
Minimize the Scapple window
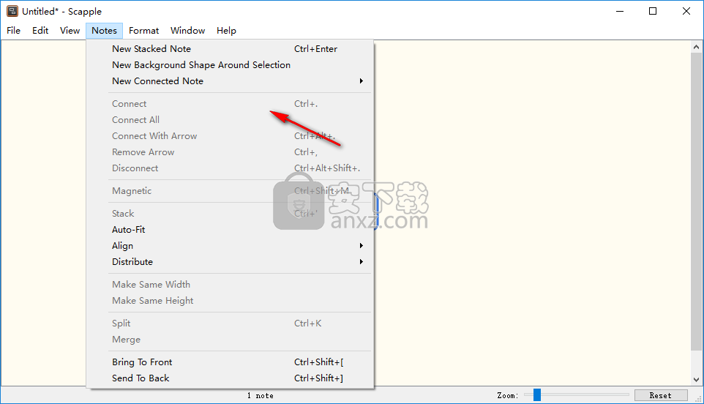pos(620,11)
